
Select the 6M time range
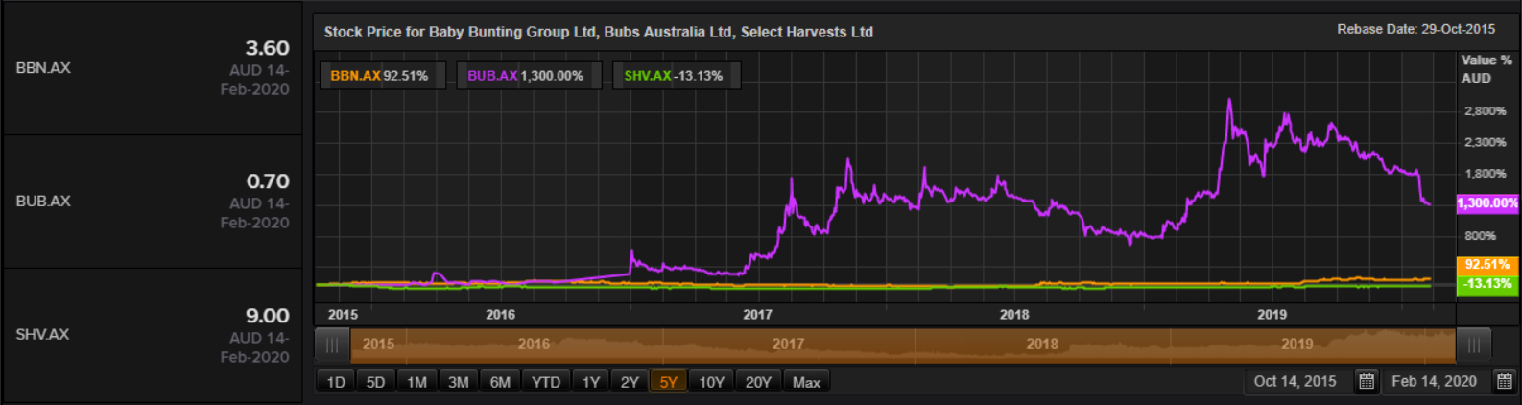tap(500, 382)
